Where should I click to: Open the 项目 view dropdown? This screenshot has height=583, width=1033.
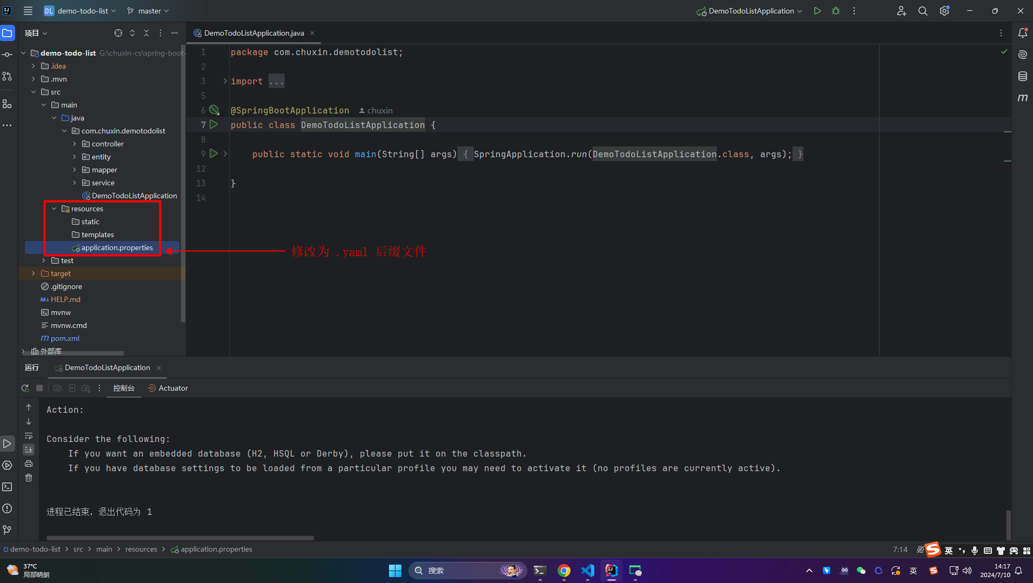coord(36,33)
